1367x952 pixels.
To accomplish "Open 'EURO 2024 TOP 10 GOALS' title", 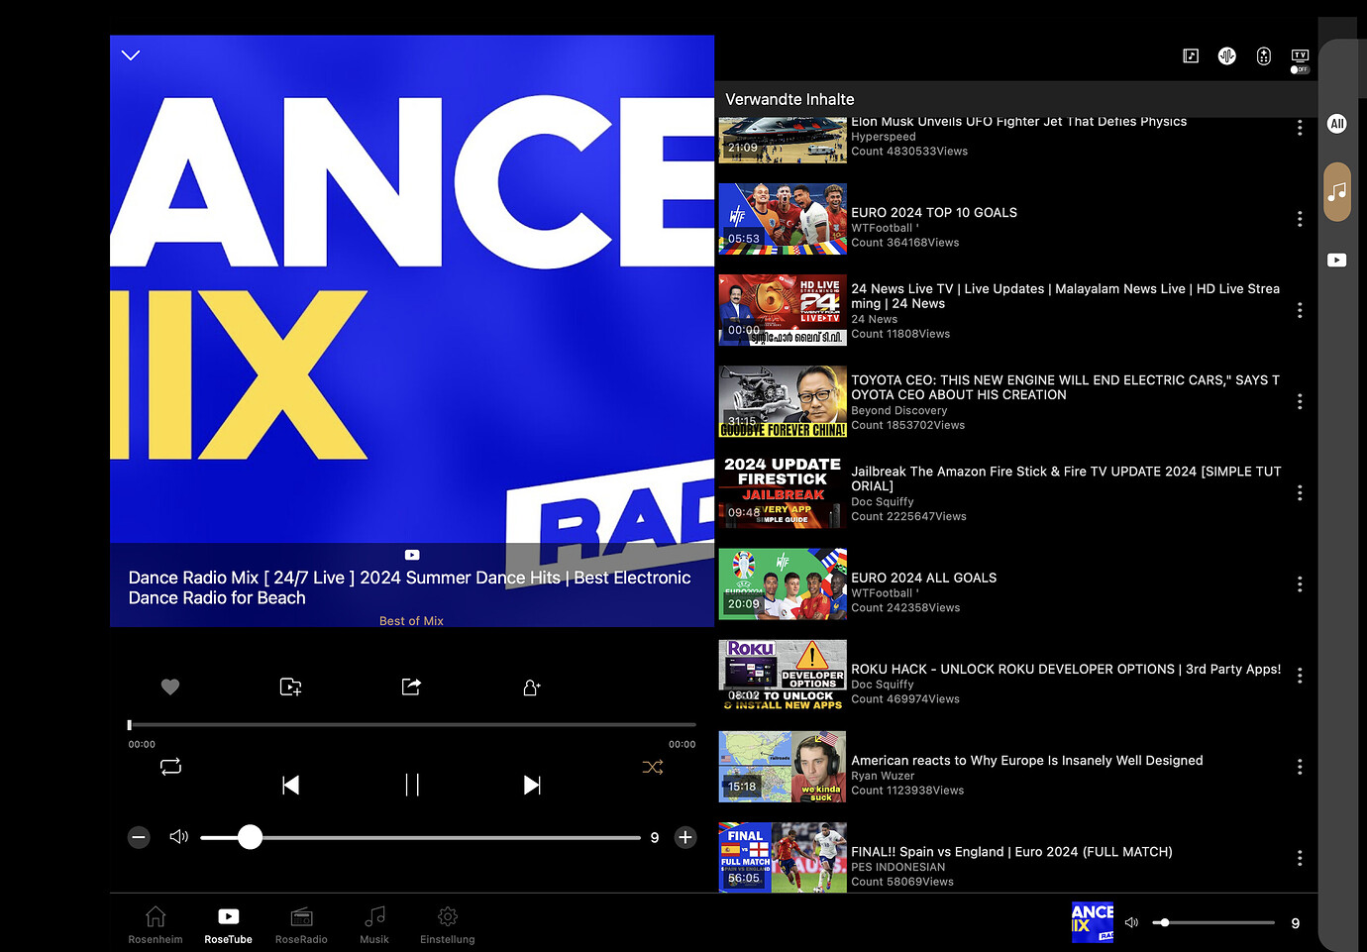I will (x=934, y=213).
